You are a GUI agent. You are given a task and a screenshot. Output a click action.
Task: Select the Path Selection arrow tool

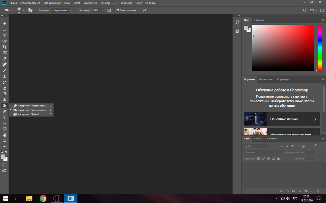(4, 123)
